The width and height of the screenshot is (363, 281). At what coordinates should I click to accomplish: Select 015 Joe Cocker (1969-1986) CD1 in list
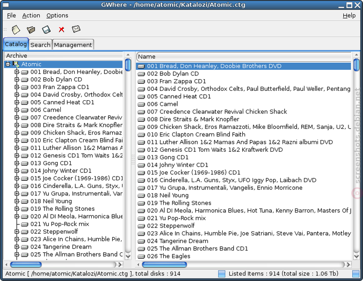coord(244,172)
